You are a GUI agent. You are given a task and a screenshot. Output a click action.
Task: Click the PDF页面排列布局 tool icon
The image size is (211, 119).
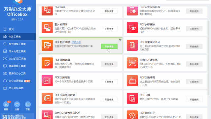click(47, 98)
